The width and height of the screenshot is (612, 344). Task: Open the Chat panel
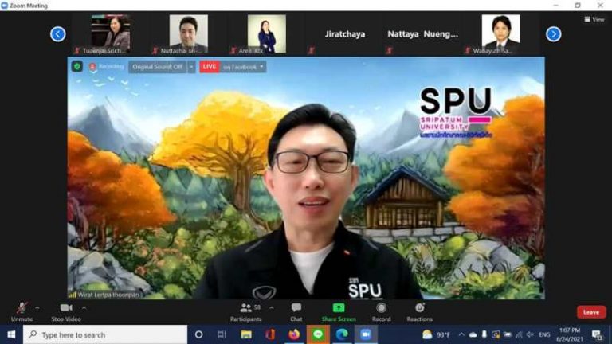tap(296, 312)
